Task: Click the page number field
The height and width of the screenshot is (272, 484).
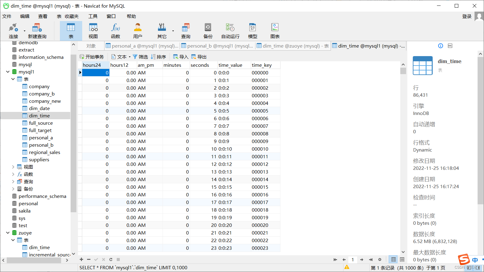Action: coord(353,260)
